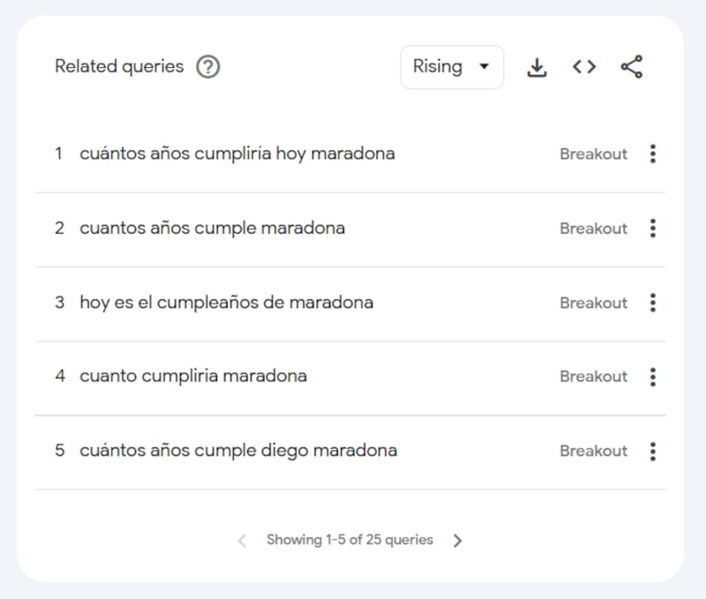Click Breakout label in row 2
706x599 pixels.
pos(593,228)
